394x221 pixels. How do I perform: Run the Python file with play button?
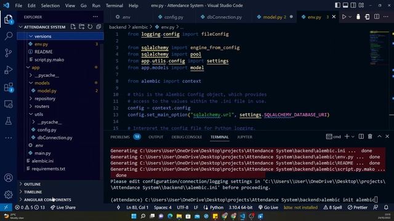pos(344,17)
